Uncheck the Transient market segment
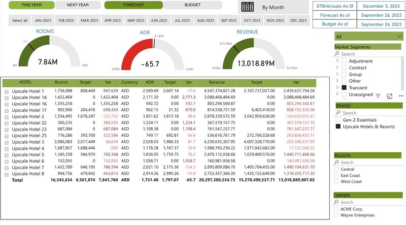The image size is (406, 225). point(344,88)
